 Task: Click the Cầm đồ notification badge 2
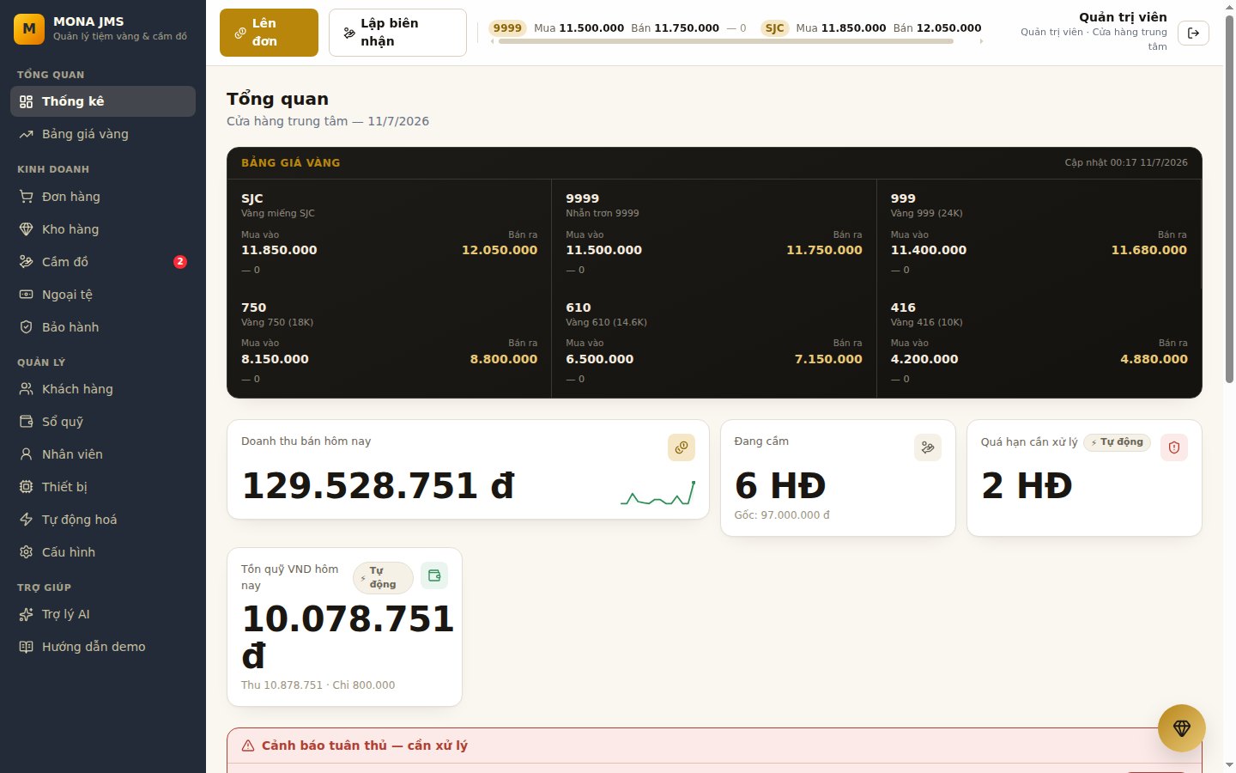(180, 262)
